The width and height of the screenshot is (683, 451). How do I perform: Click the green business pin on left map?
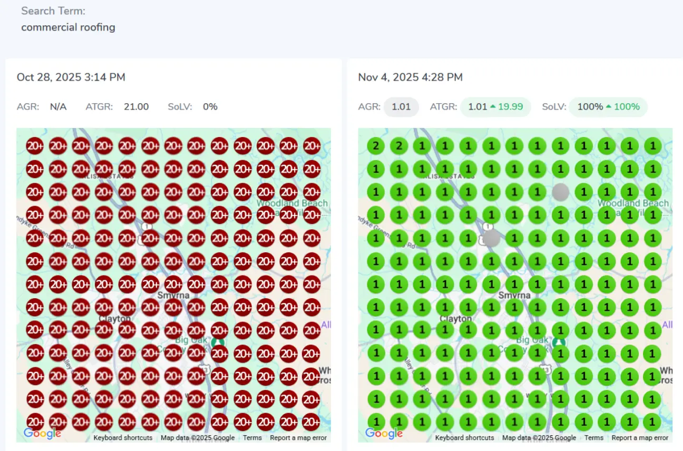coord(218,342)
